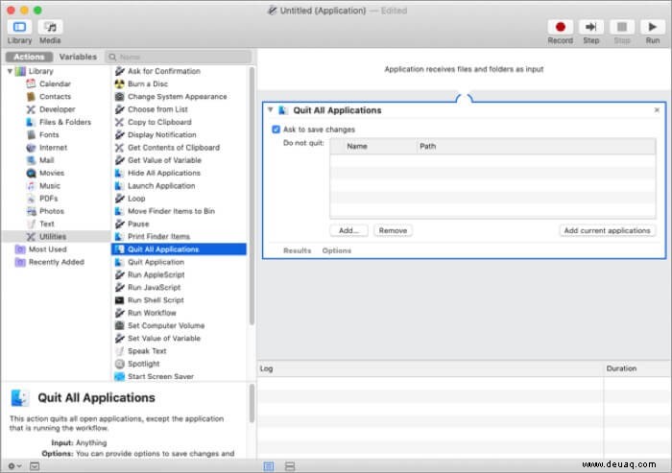
Task: Select the Move Finder Items to Bin action
Action: click(171, 211)
